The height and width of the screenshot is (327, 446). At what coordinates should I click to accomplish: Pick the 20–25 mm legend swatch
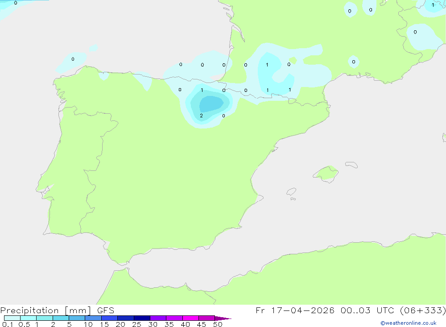coord(125,318)
